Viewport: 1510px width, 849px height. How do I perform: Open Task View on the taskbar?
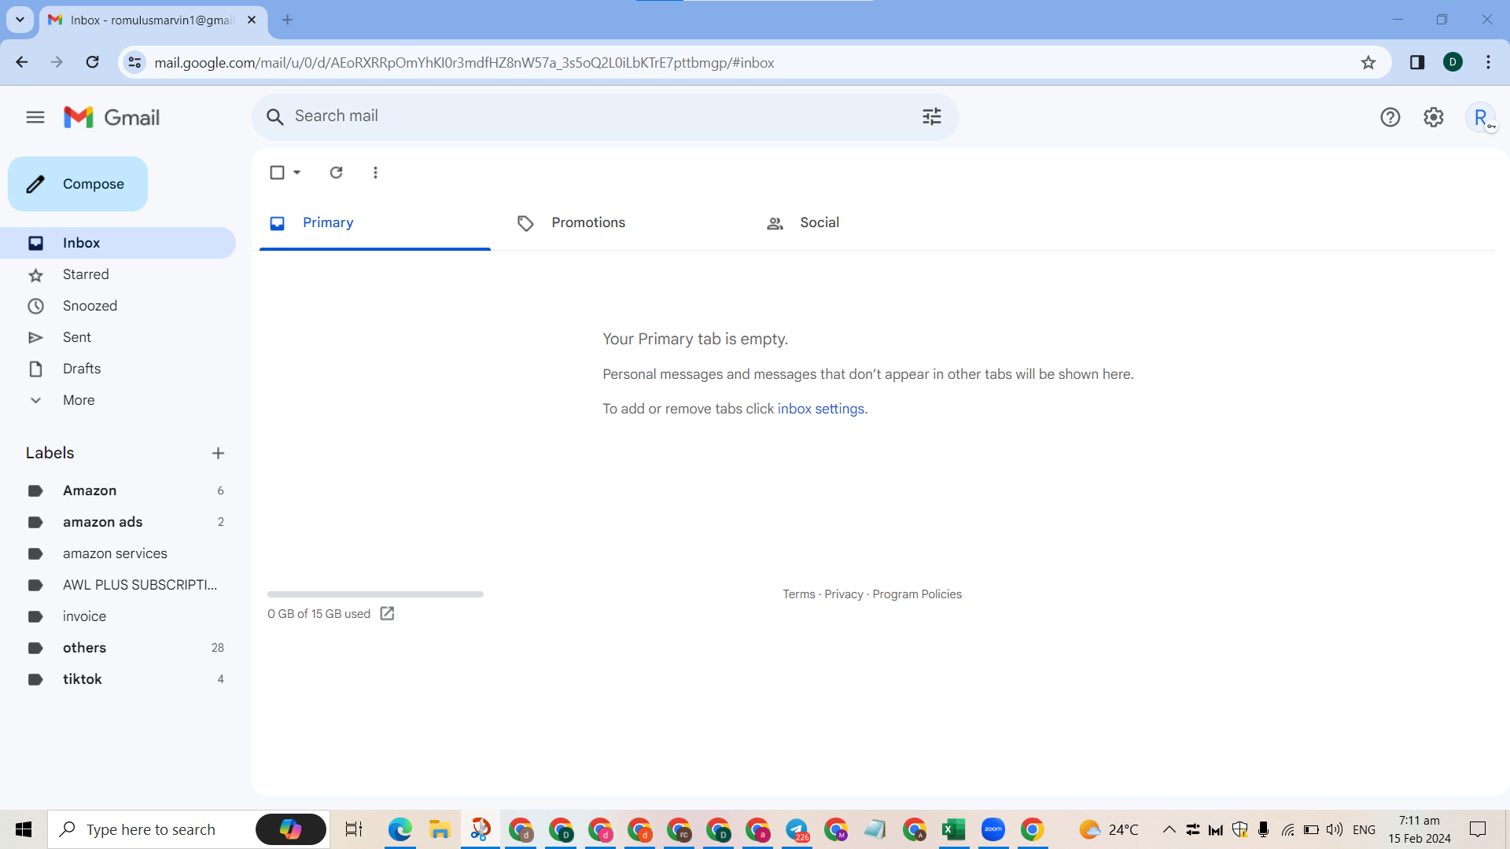coord(354,829)
